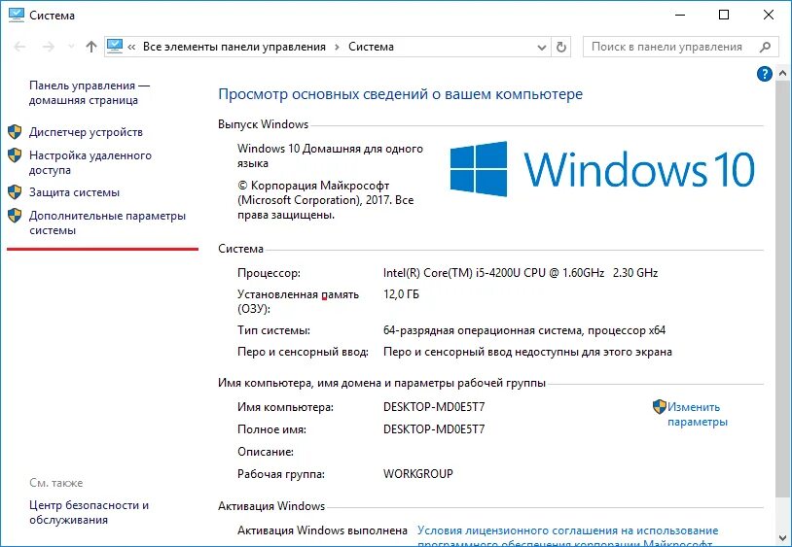Click the Windows 10 logo image

[x=602, y=169]
